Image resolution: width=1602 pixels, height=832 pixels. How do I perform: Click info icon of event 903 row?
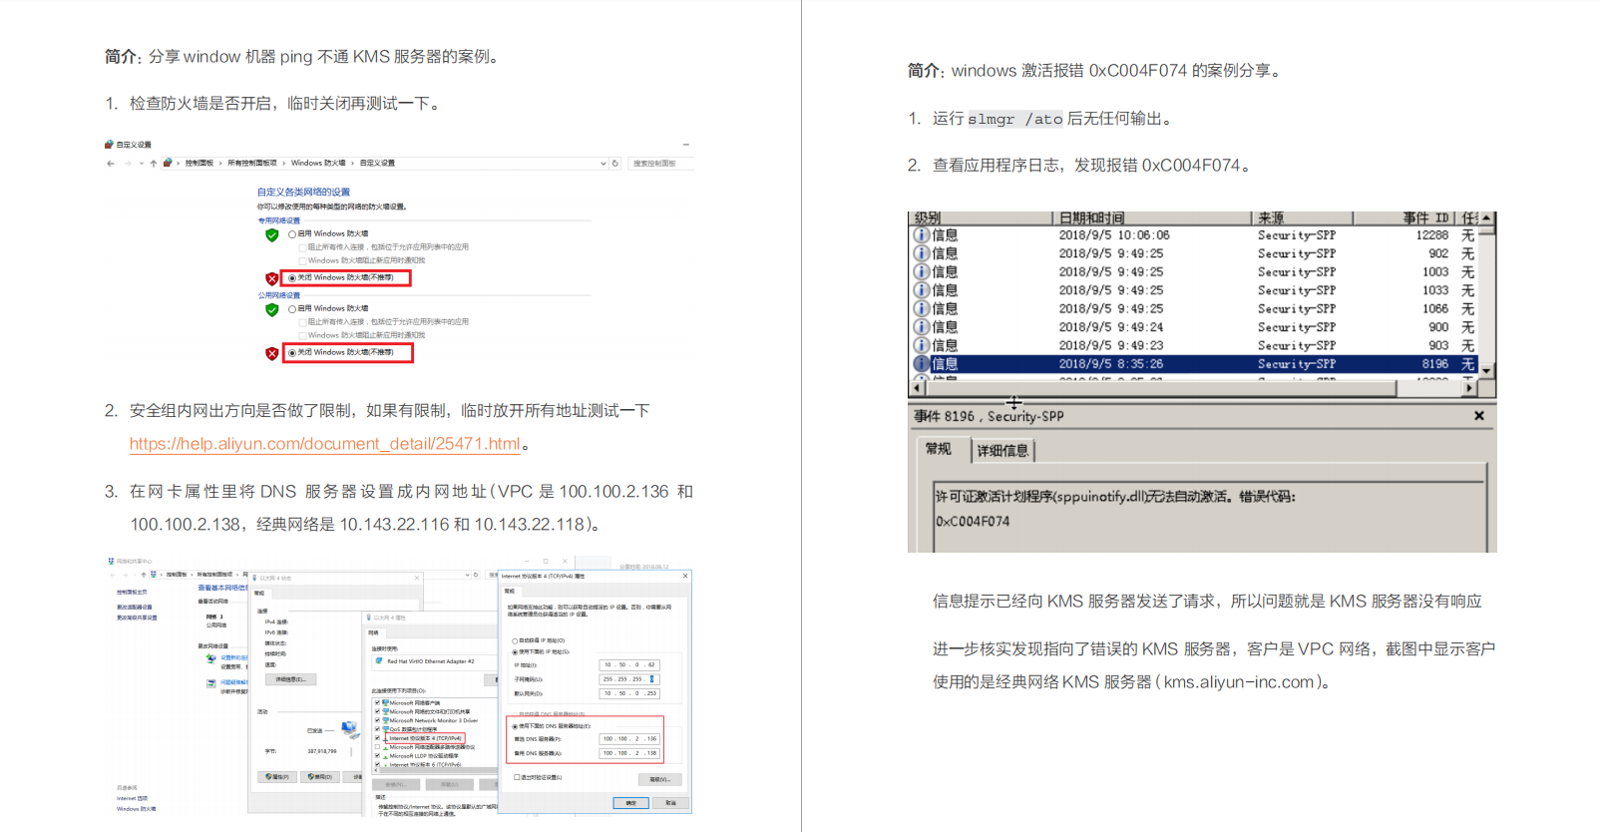click(x=922, y=345)
